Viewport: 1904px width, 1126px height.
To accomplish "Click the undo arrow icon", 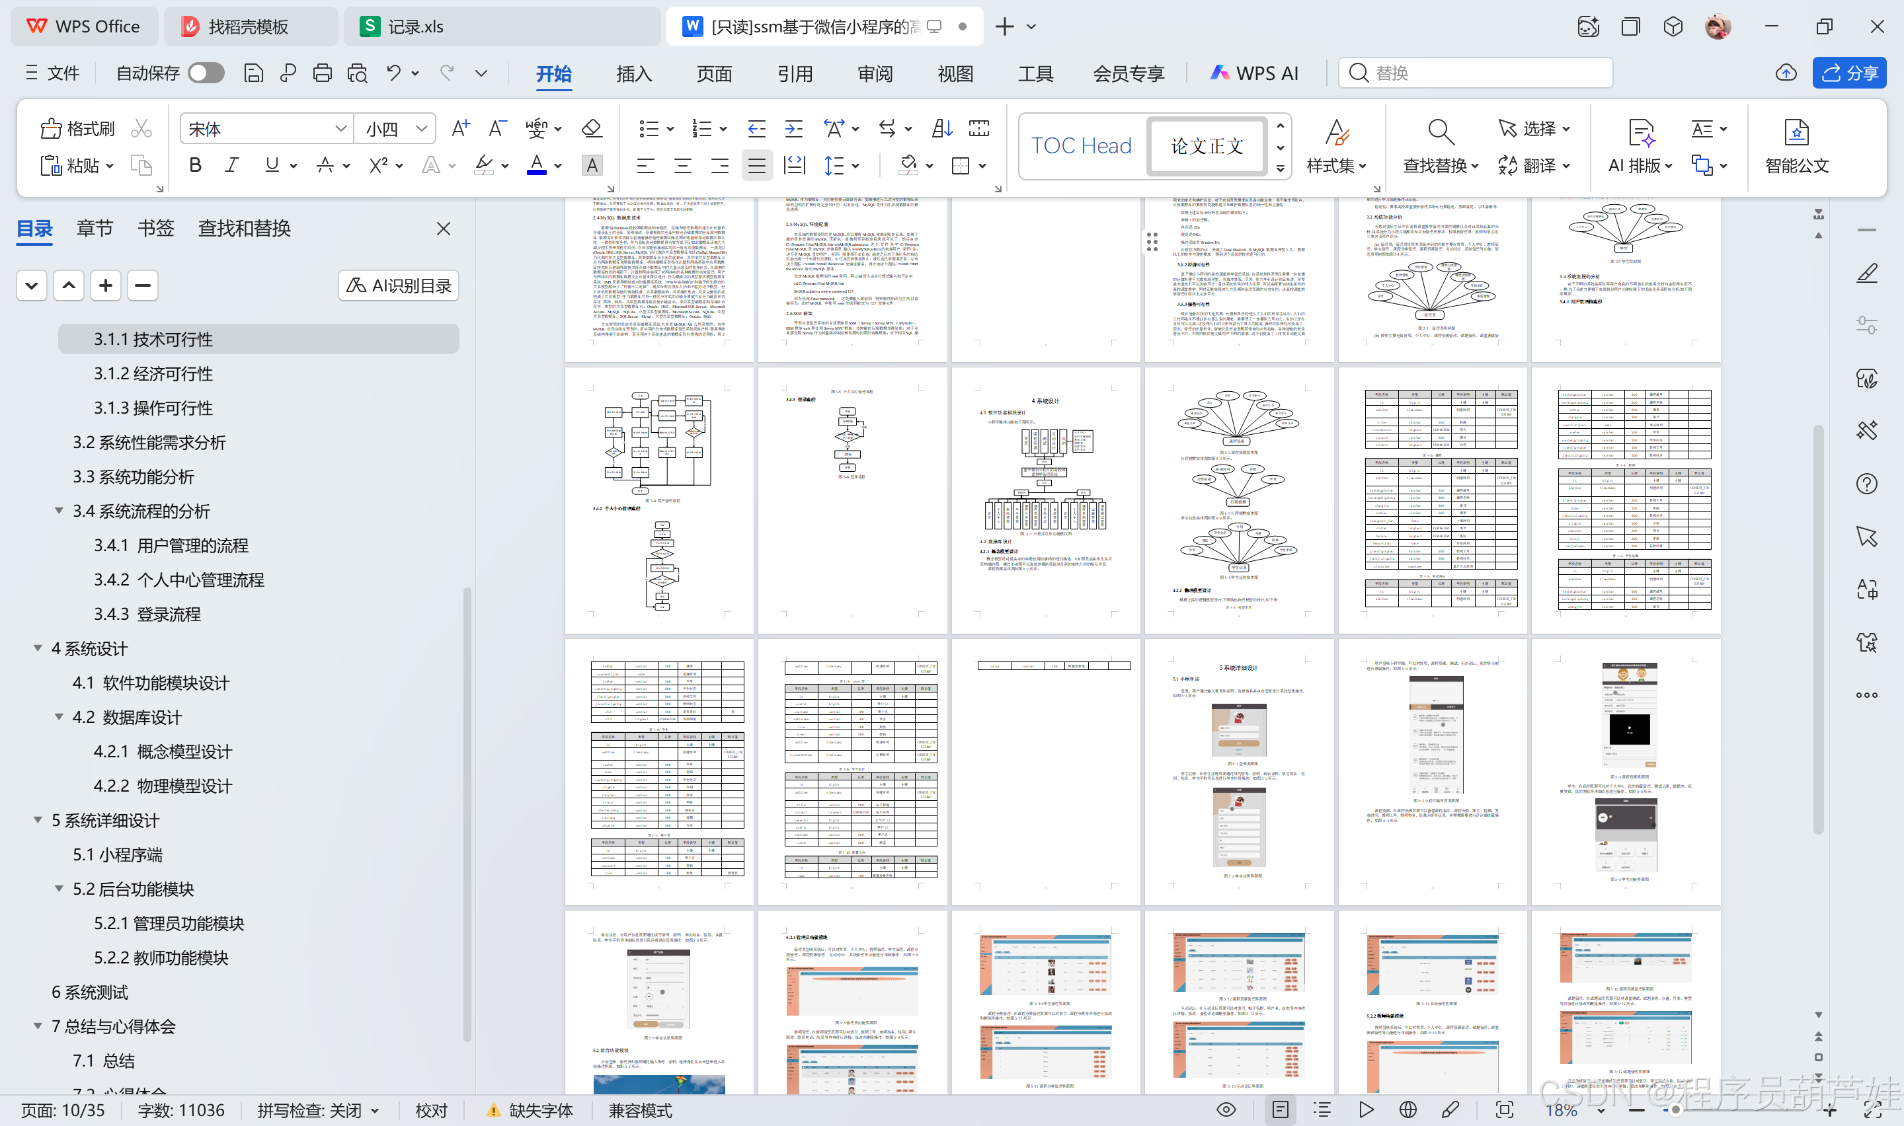I will 393,73.
